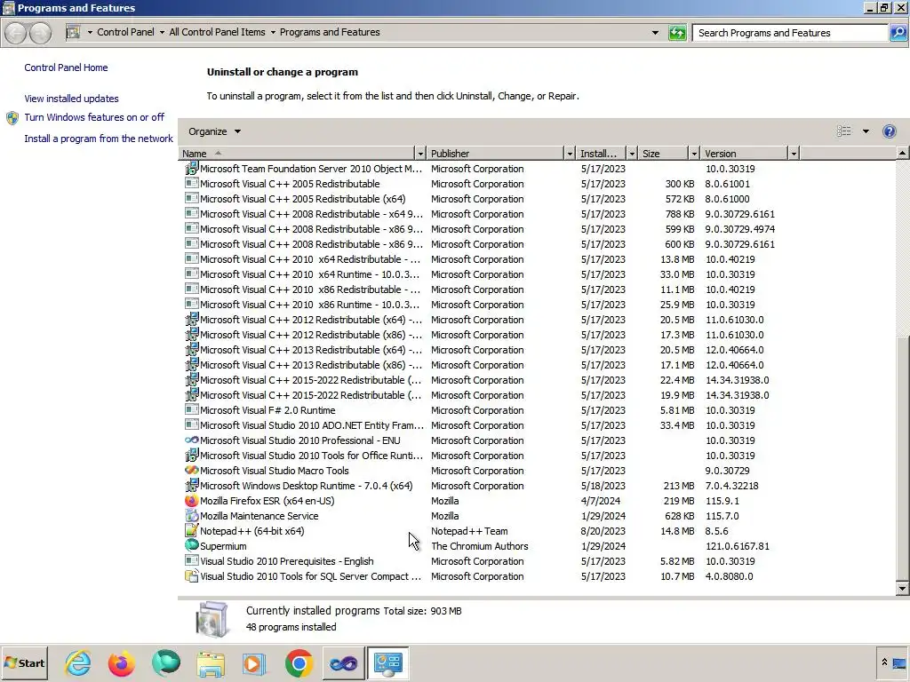Screen dimensions: 910x682
Task: Click the Supermium program icon in list
Action: point(191,546)
